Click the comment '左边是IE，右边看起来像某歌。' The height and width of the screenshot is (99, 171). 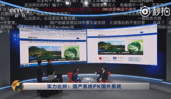click(x=51, y=18)
